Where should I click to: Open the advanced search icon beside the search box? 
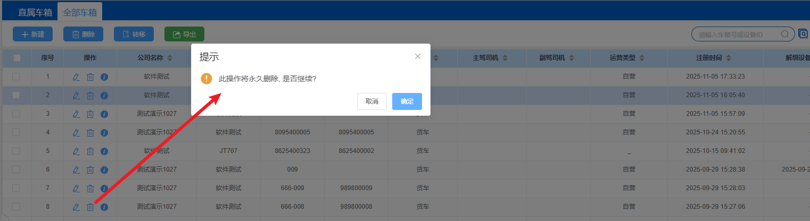pos(803,35)
